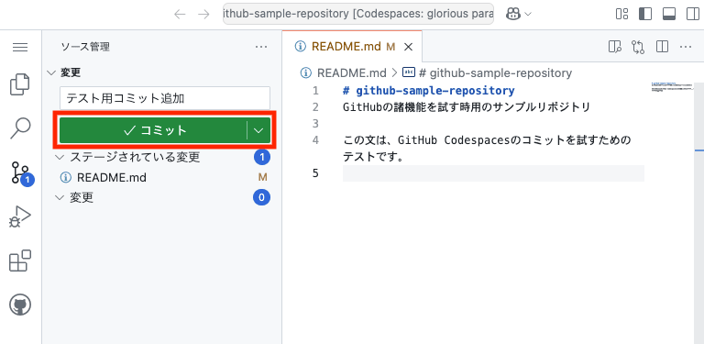
Task: Place cursor on empty line 5
Action: (x=493, y=173)
